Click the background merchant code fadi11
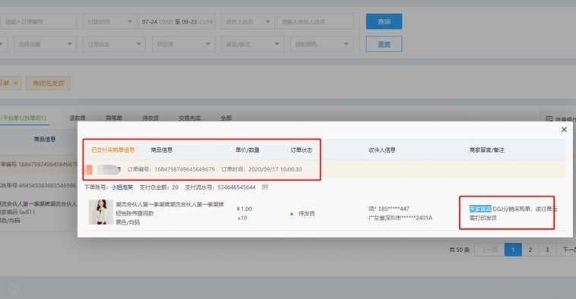The image size is (576, 299). pos(27,212)
